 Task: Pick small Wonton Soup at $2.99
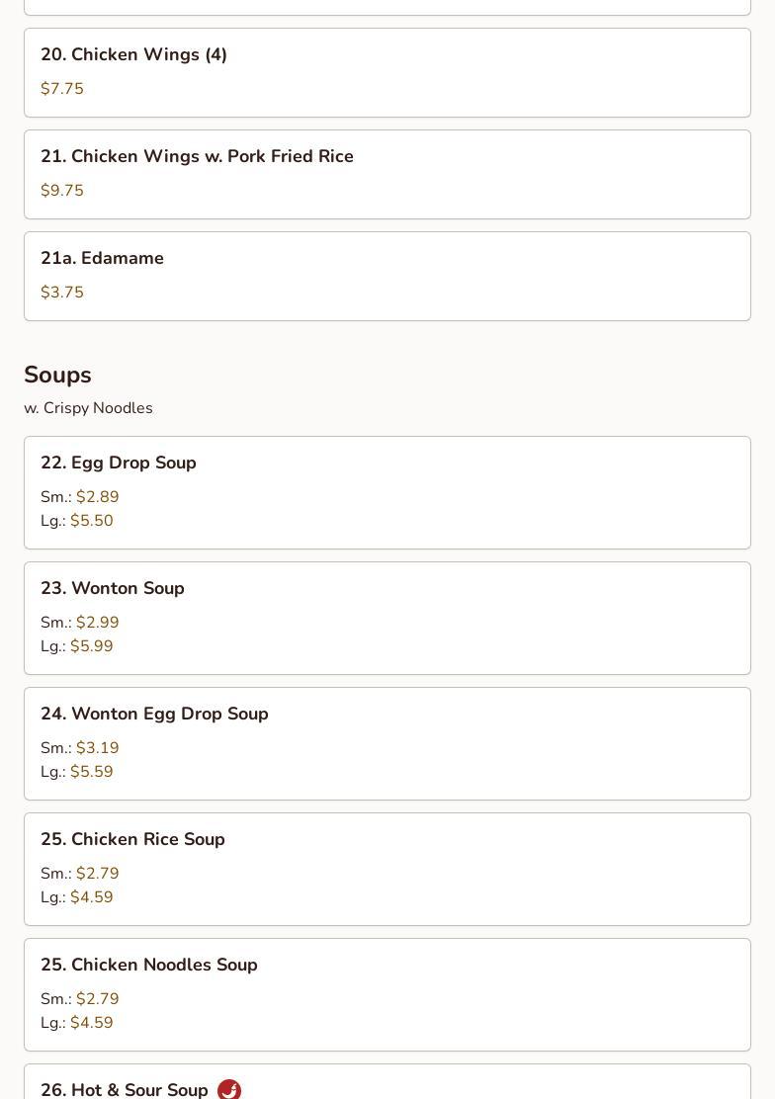(x=97, y=623)
